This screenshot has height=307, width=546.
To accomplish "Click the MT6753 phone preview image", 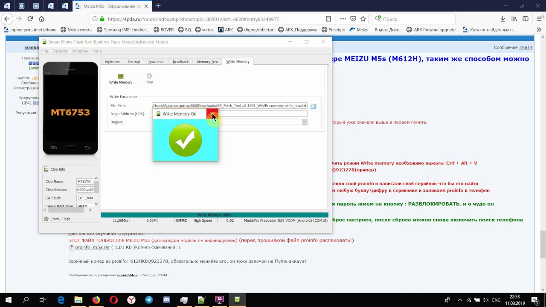I will coord(70,108).
